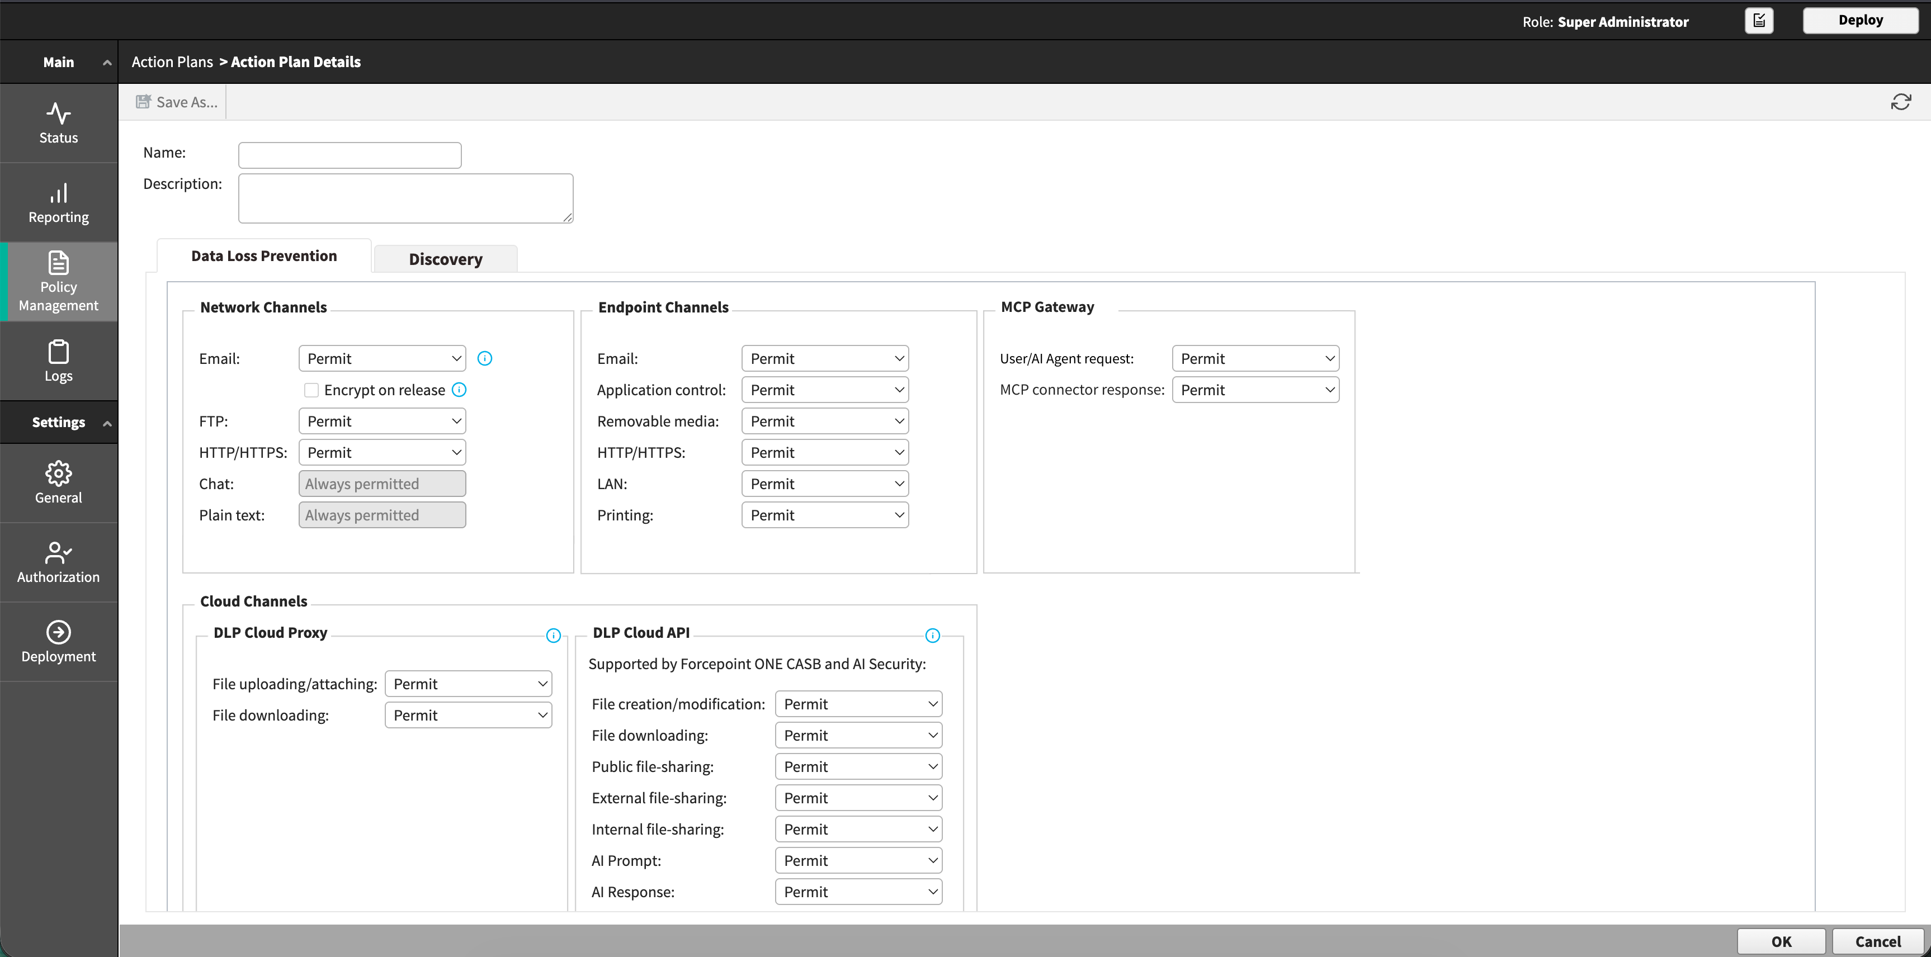
Task: Enable Encrypt on release checkbox
Action: pos(311,390)
